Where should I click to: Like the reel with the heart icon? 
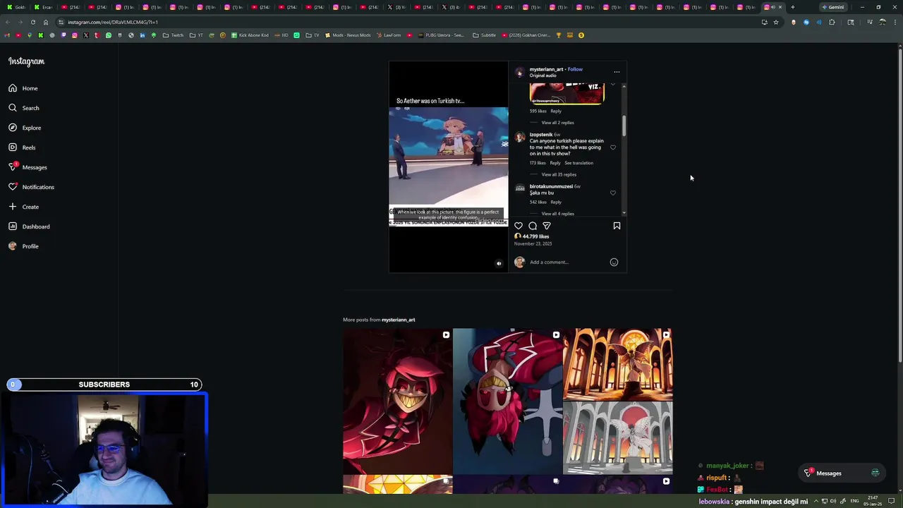click(x=519, y=226)
